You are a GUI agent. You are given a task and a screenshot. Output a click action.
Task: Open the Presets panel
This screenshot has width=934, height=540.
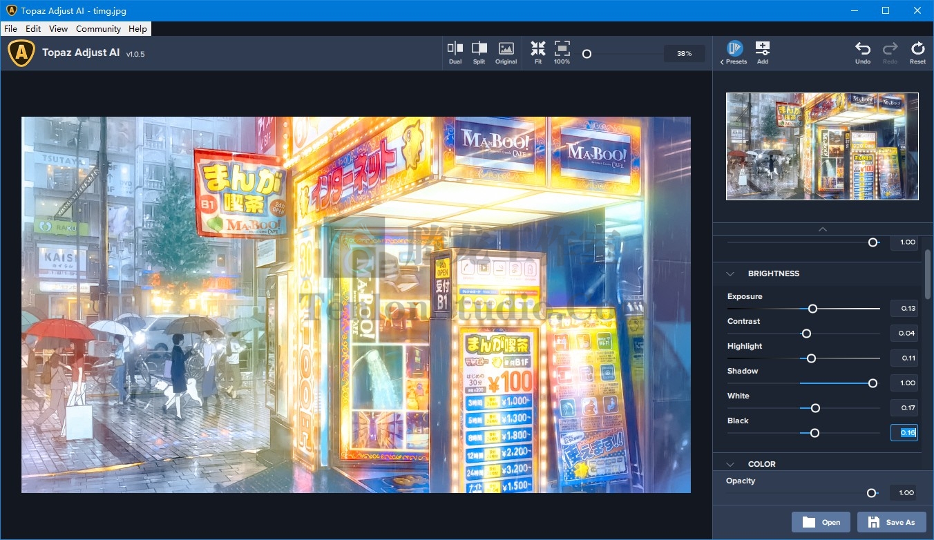tap(734, 52)
